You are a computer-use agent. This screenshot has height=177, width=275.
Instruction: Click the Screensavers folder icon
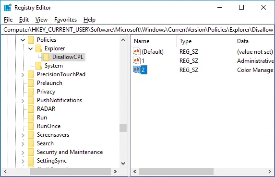(x=31, y=135)
